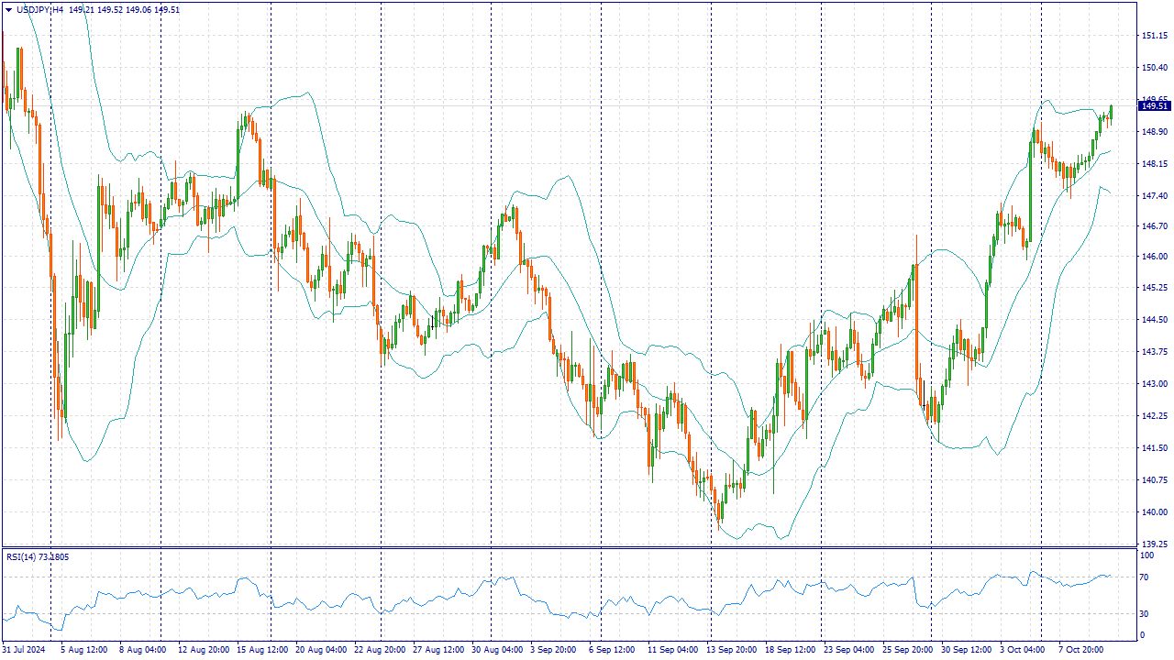Pick the 145.25 price axis label
1174x660 pixels.
pos(1154,288)
